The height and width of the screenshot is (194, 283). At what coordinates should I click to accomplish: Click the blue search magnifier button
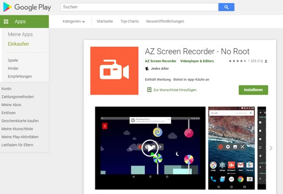[x=226, y=7]
